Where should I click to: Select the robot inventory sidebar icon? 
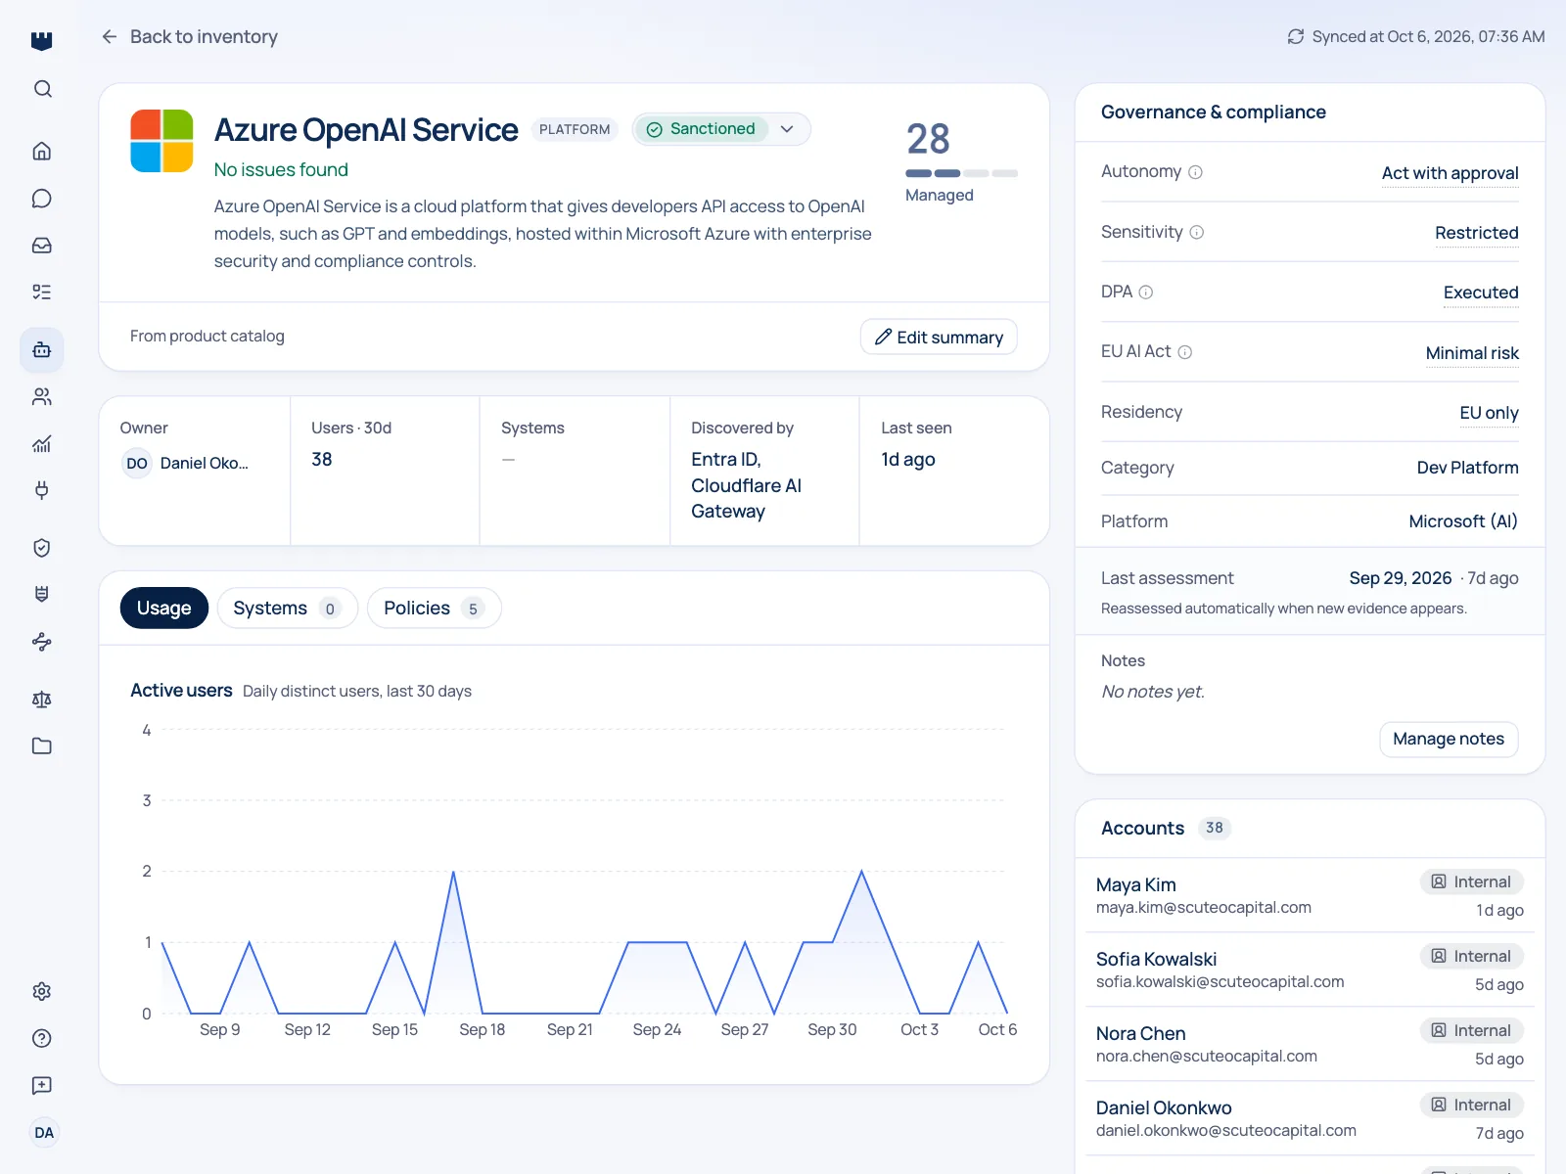pos(42,349)
